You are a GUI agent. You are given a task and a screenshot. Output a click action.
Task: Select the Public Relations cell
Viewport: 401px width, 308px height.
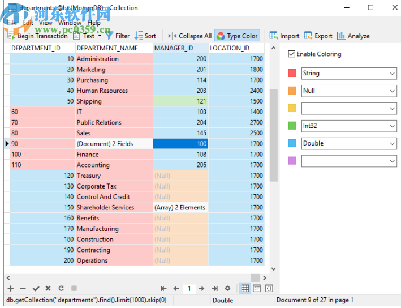(x=114, y=123)
